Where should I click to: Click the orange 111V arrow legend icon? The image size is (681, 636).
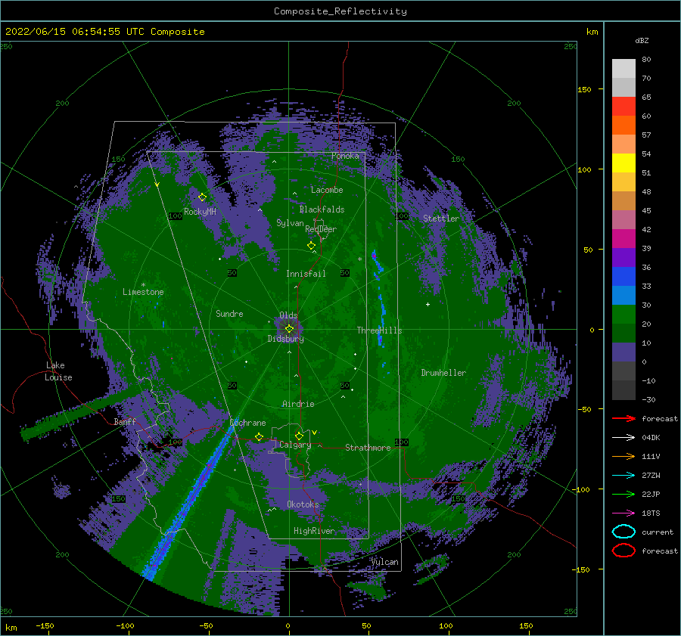[x=623, y=456]
